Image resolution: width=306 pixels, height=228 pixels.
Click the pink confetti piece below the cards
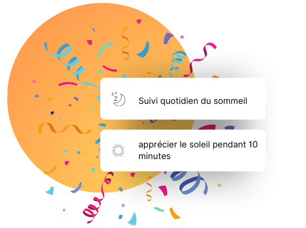(163, 190)
